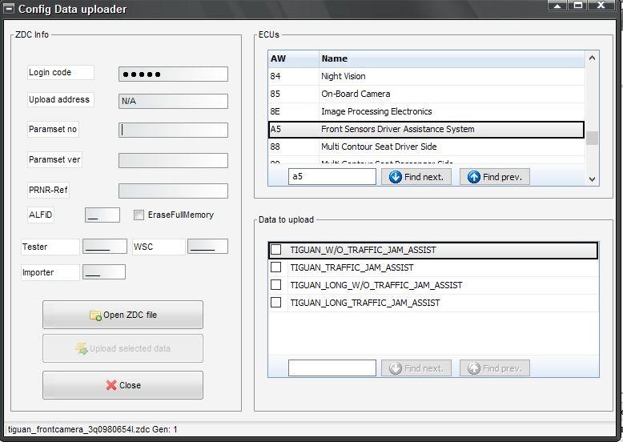Click the red X Close button
Viewport: 623px width, 442px height.
(x=123, y=385)
